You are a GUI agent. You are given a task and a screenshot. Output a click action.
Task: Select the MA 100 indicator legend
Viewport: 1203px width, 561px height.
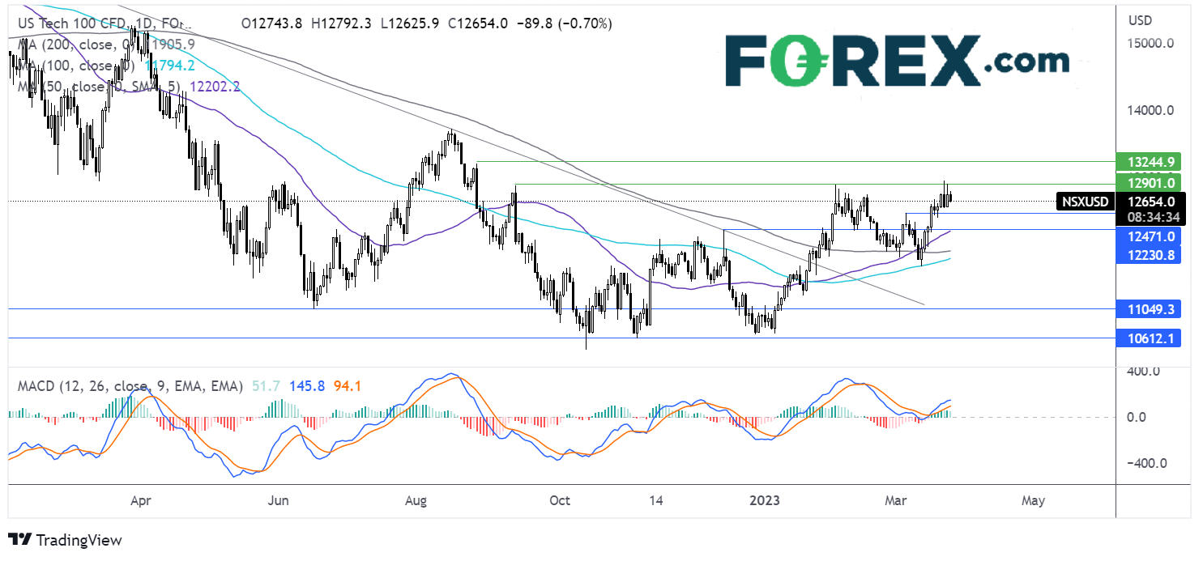coord(95,66)
